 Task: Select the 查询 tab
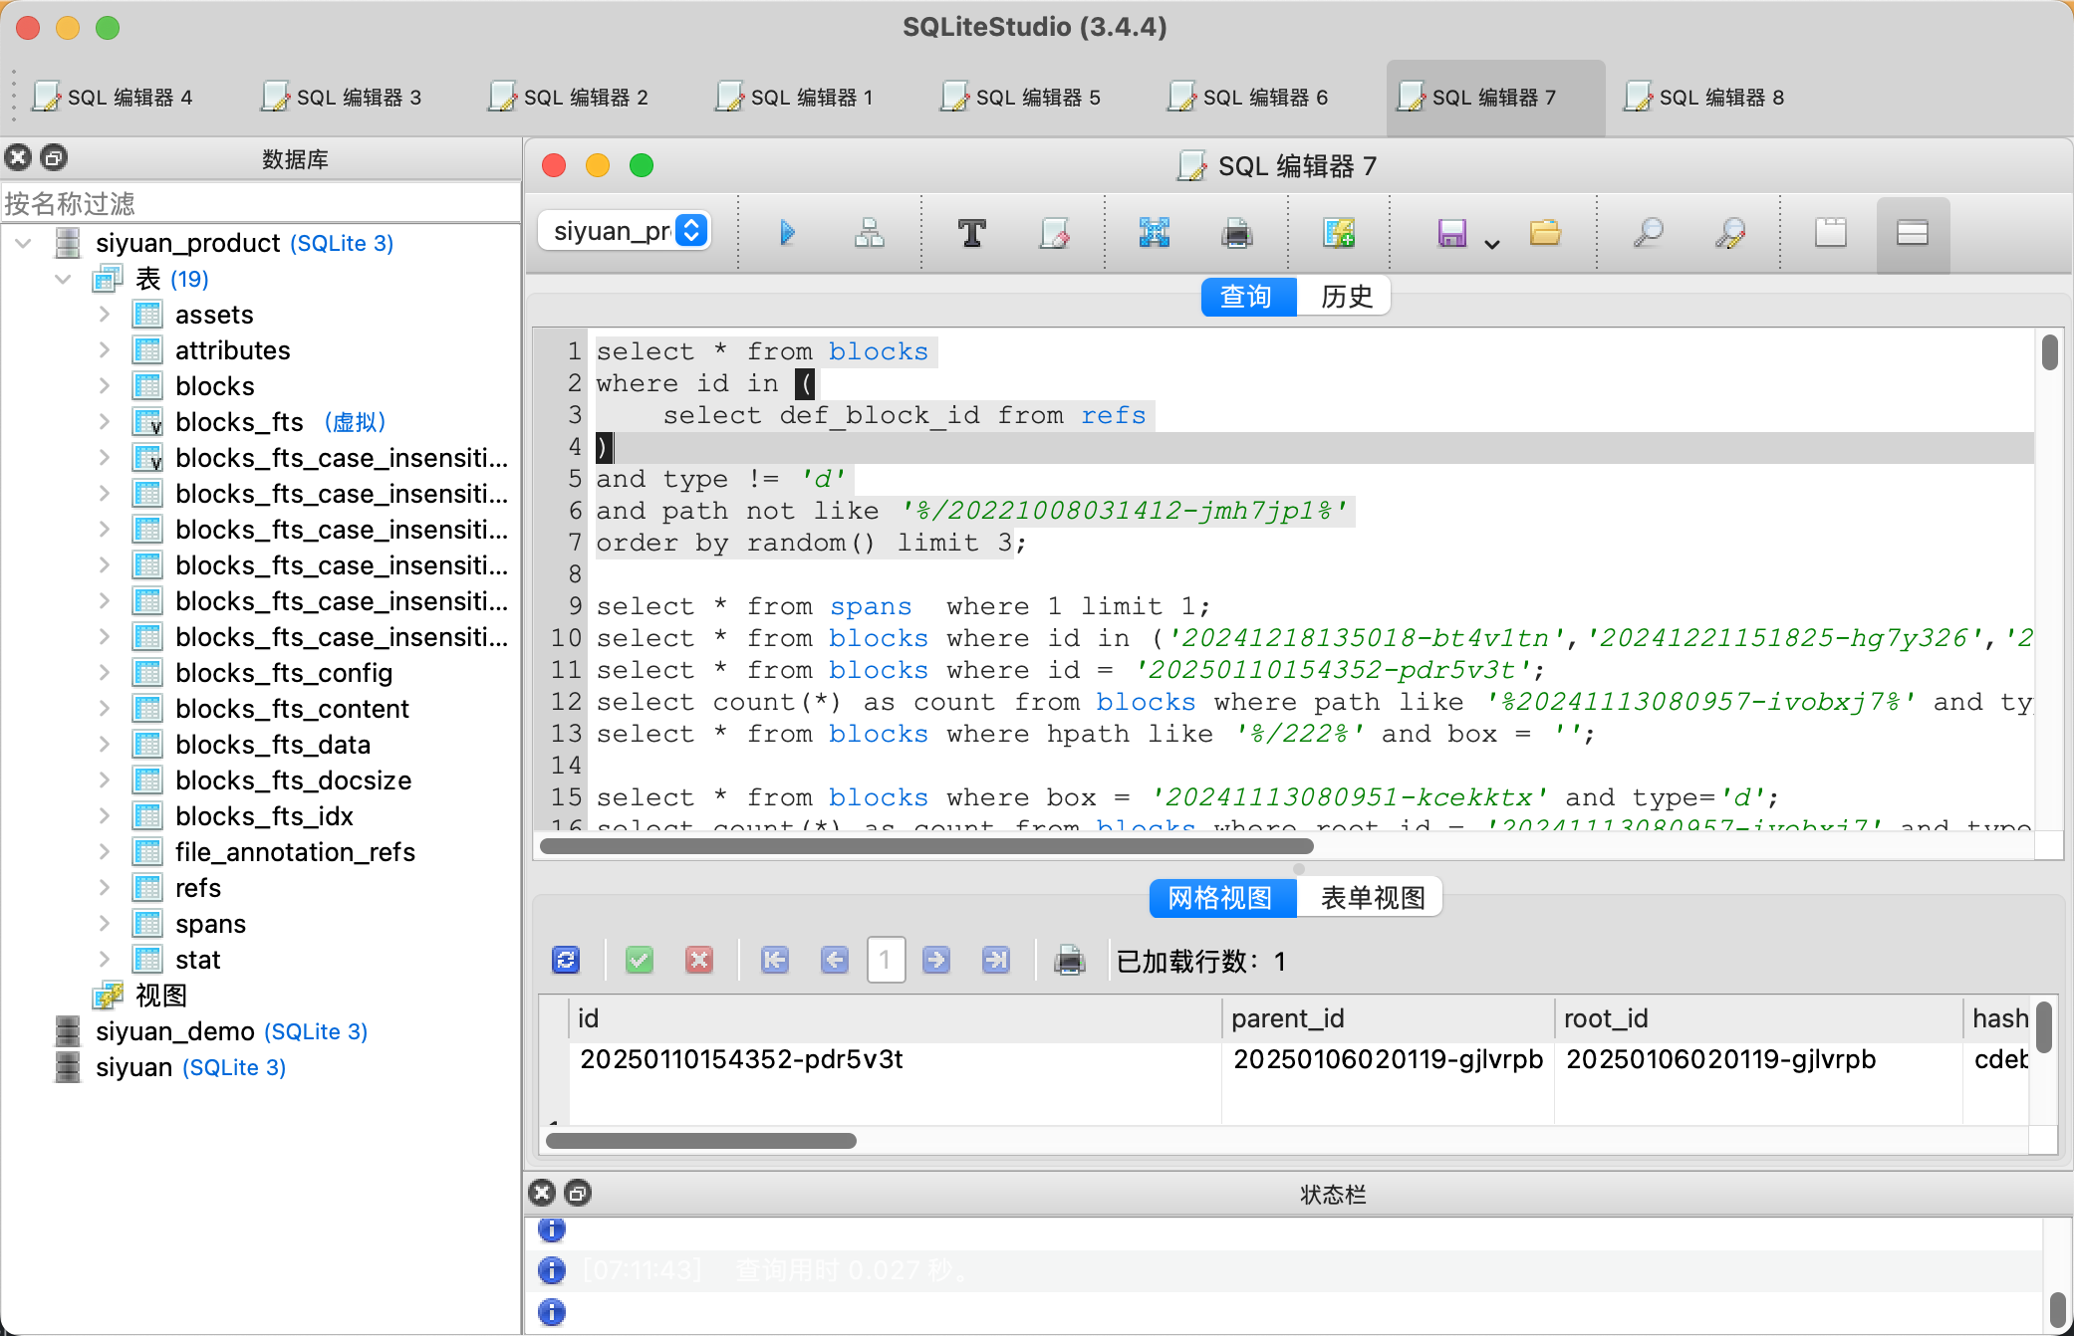pos(1248,297)
